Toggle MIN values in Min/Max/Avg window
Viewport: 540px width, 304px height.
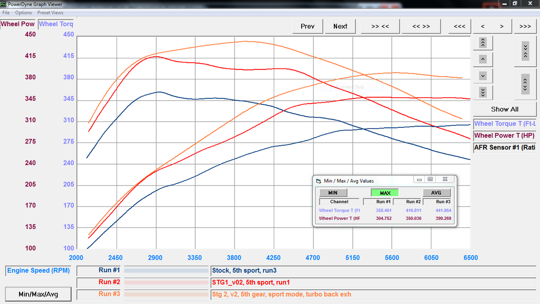333,192
